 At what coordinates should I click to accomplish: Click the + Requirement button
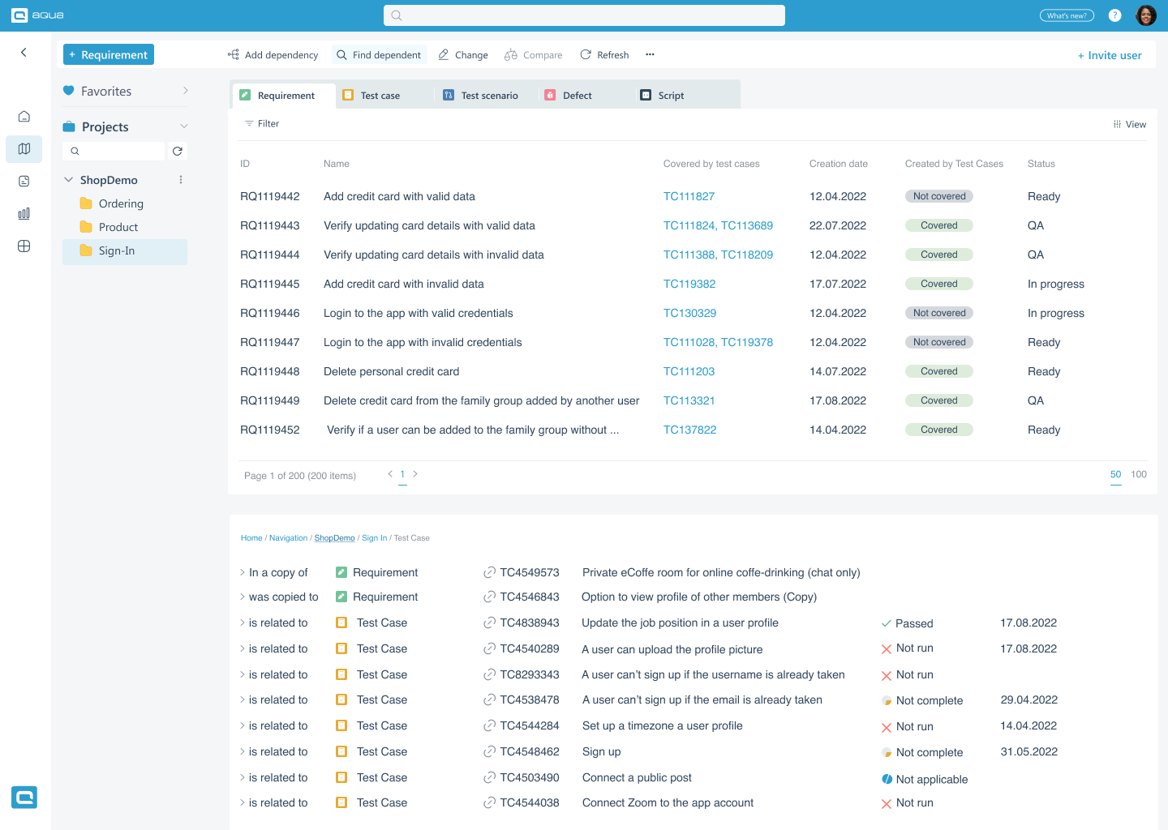pyautogui.click(x=108, y=54)
